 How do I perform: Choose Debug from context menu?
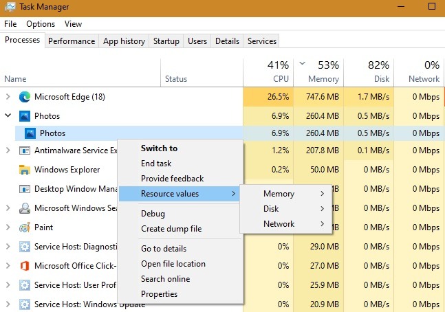coord(180,214)
